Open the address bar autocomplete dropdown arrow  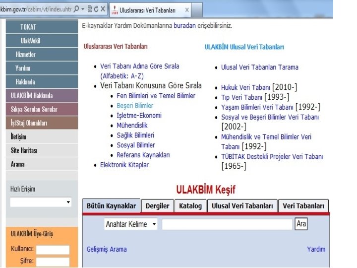tap(83, 9)
